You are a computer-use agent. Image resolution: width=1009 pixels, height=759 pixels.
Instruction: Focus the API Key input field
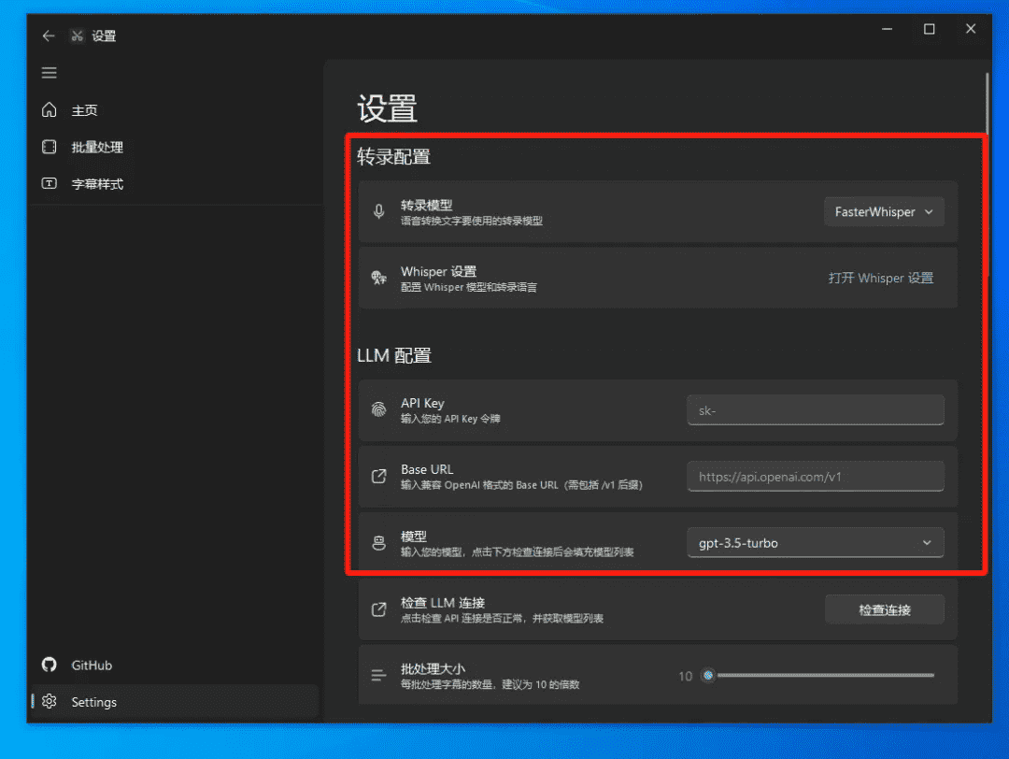point(815,410)
